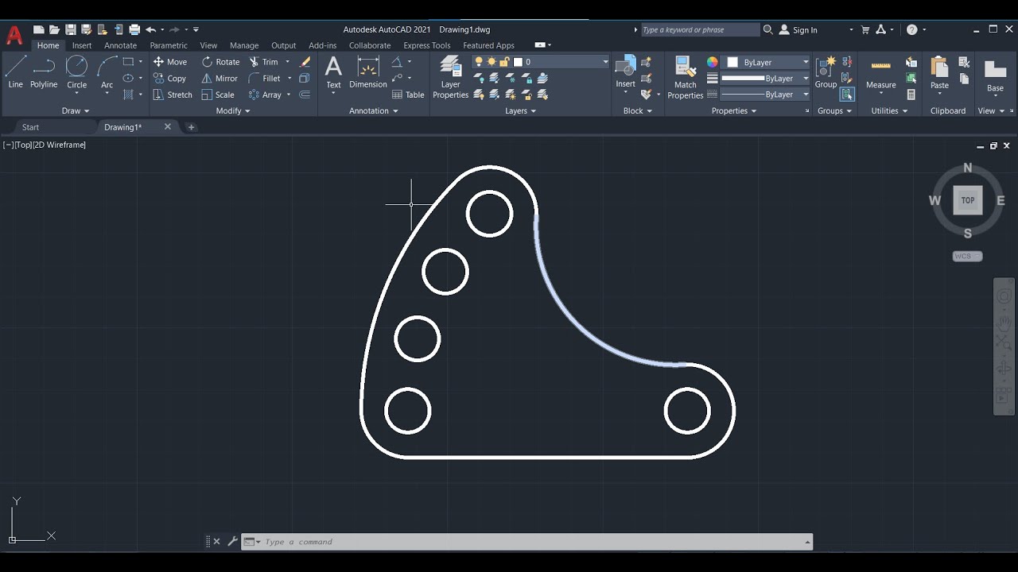Click the Rectangle tool icon
The image size is (1018, 572).
(x=128, y=62)
